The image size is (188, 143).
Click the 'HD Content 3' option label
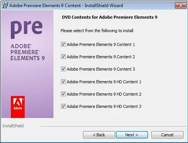[104, 106]
